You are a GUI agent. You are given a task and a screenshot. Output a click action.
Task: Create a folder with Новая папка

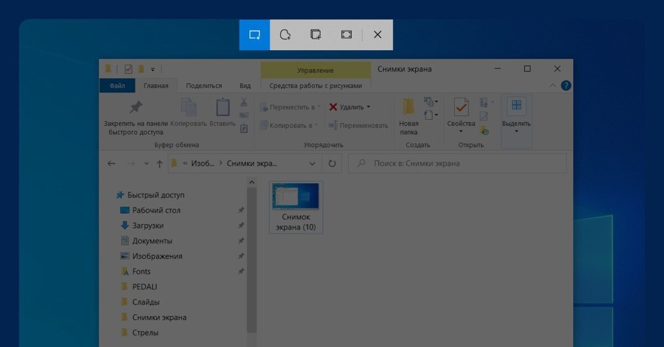pyautogui.click(x=408, y=117)
